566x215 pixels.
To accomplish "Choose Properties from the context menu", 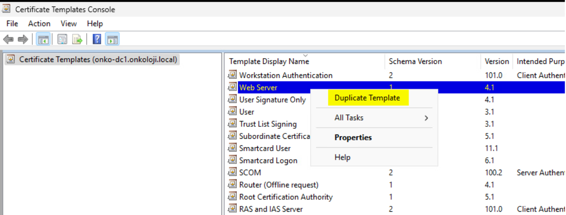I will pos(353,137).
